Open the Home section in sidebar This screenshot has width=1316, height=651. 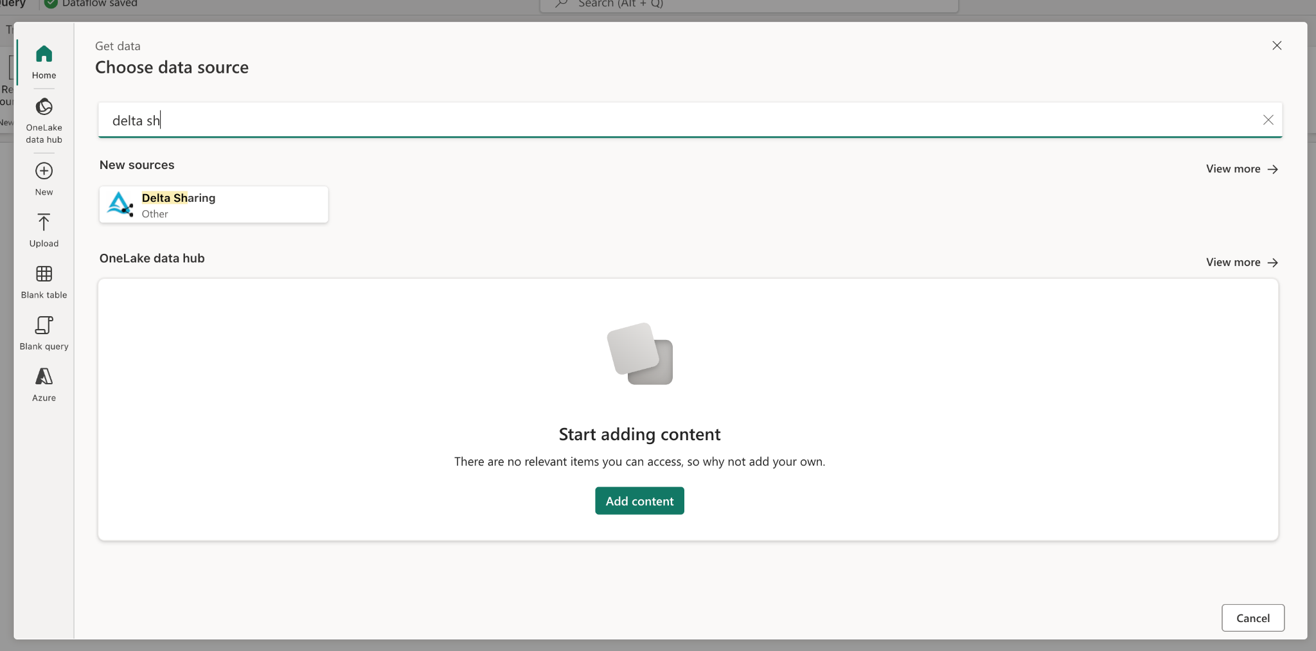pos(44,62)
